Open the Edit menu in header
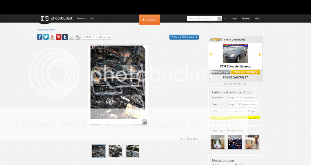This screenshot has height=165, width=311. 91,18
